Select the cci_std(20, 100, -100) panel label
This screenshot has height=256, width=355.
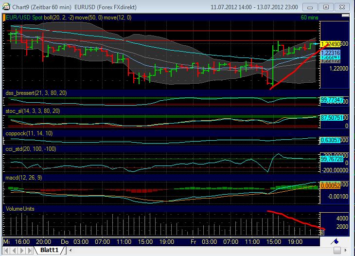(31, 149)
